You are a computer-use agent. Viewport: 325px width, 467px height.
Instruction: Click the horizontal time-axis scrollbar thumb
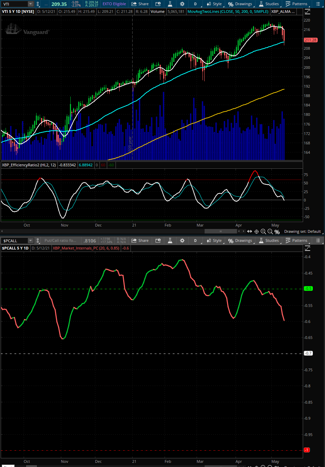point(220,231)
